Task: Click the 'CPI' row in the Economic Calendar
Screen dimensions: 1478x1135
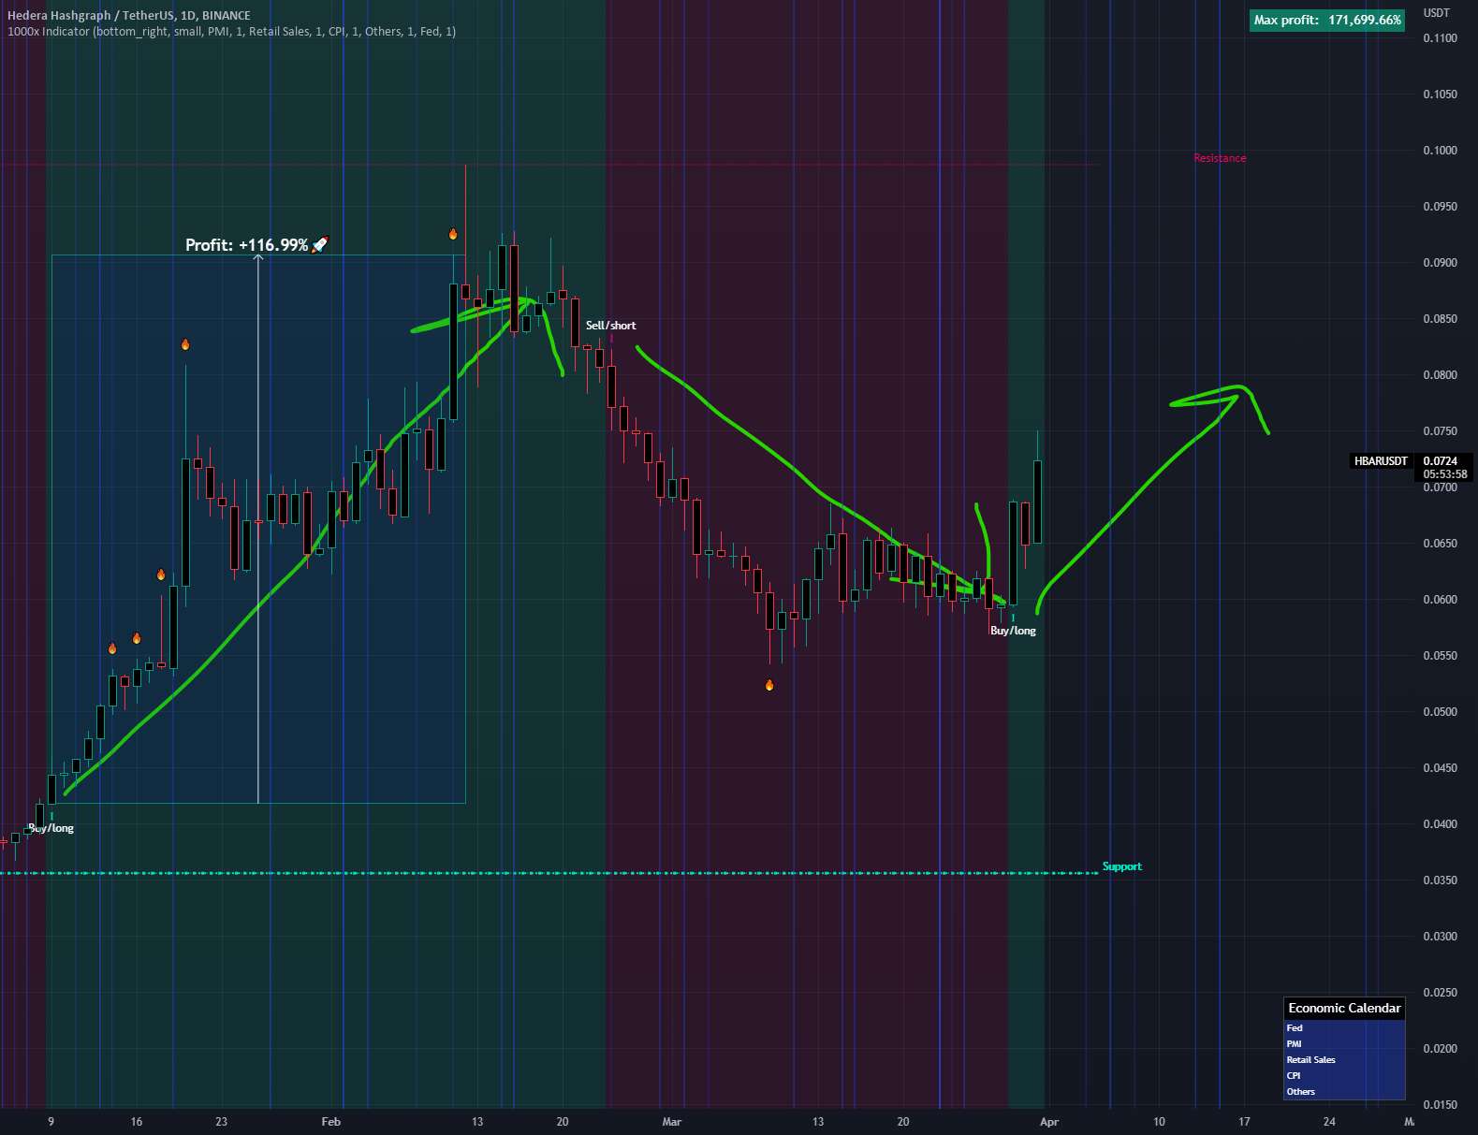Action: coord(1344,1075)
